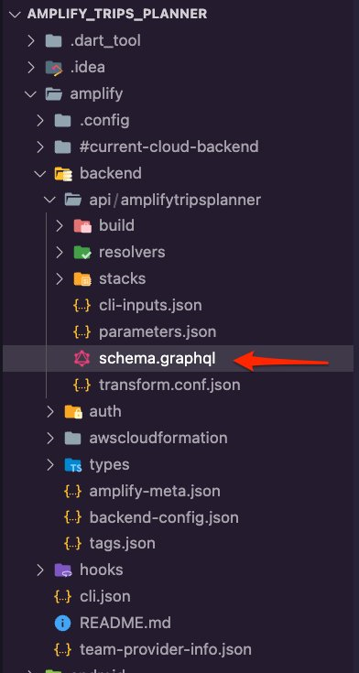Click the GraphQL icon beside schema.graphql
Image resolution: width=359 pixels, height=673 pixels.
click(x=82, y=359)
